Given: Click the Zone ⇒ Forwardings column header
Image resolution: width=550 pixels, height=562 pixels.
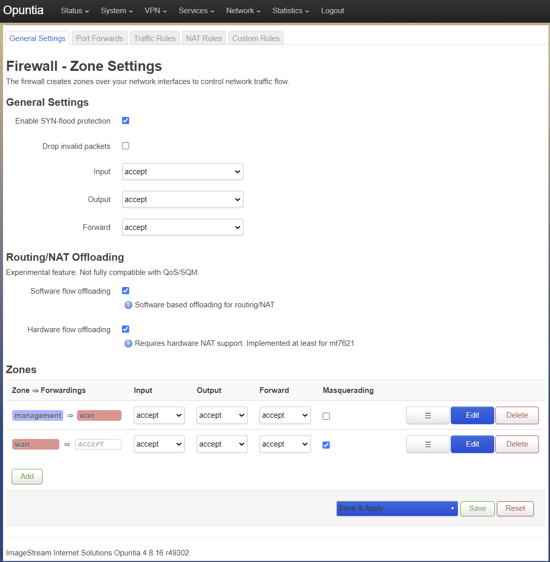Looking at the screenshot, I should point(49,390).
